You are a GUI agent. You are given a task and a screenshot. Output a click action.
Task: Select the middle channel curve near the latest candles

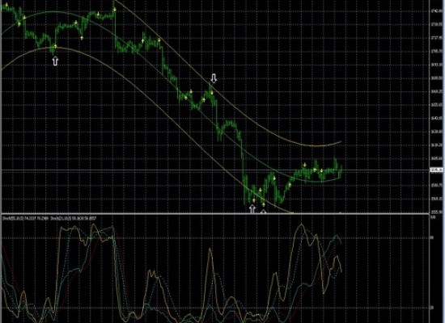[332, 179]
